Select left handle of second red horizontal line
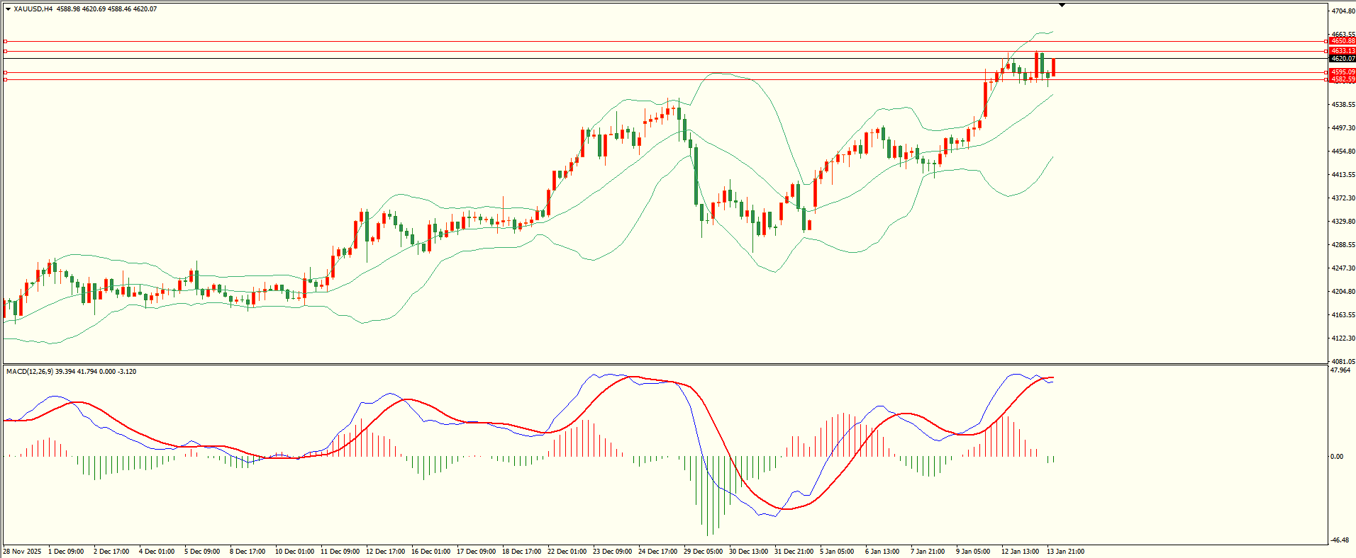The width and height of the screenshot is (1356, 558). click(x=6, y=52)
